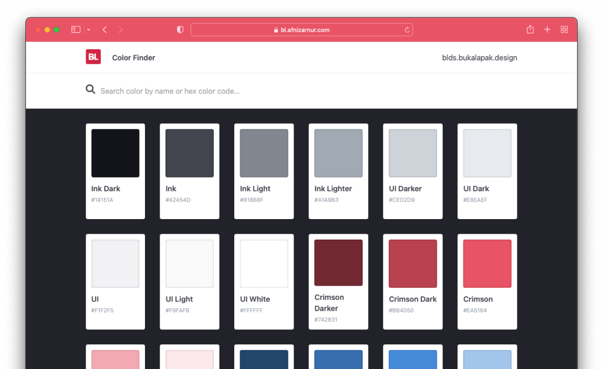
Task: Show the tab overview grid icon
Action: pos(564,29)
